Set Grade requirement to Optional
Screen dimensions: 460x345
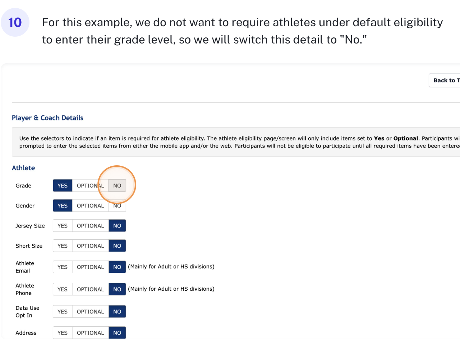[x=90, y=185]
